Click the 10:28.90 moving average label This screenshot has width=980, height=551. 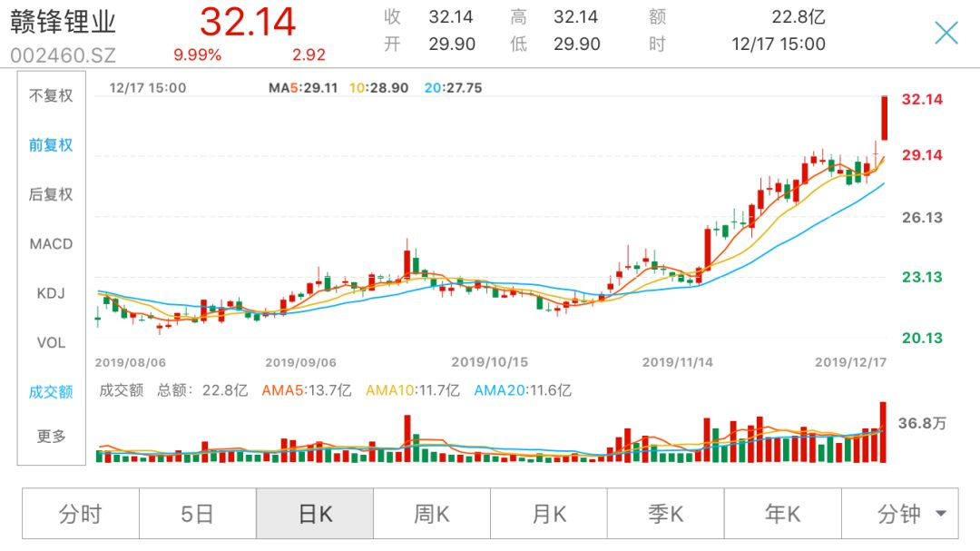378,88
